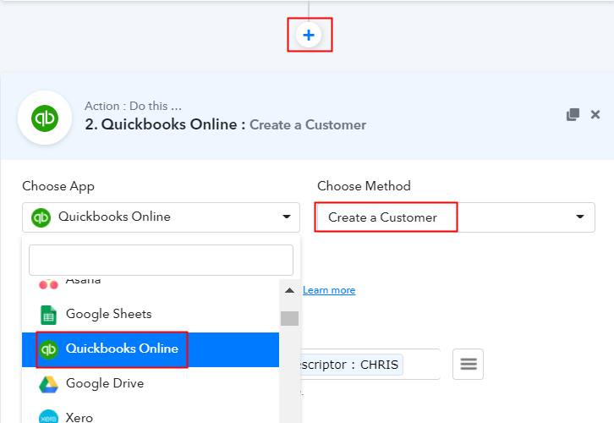This screenshot has width=614, height=423.
Task: Click the app list scroll up arrow
Action: [x=289, y=290]
